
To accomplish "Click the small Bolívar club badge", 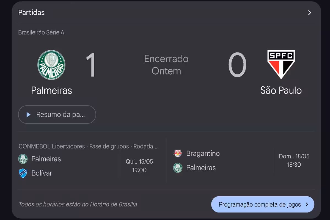I will click(x=23, y=173).
